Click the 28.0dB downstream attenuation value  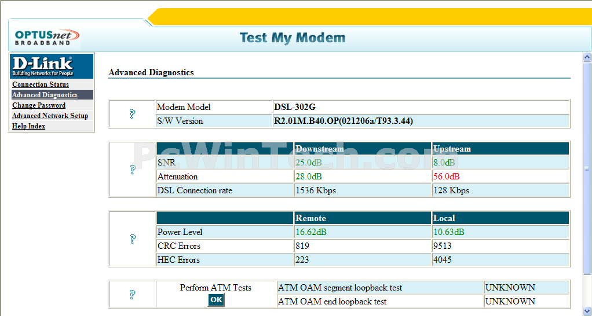(309, 177)
